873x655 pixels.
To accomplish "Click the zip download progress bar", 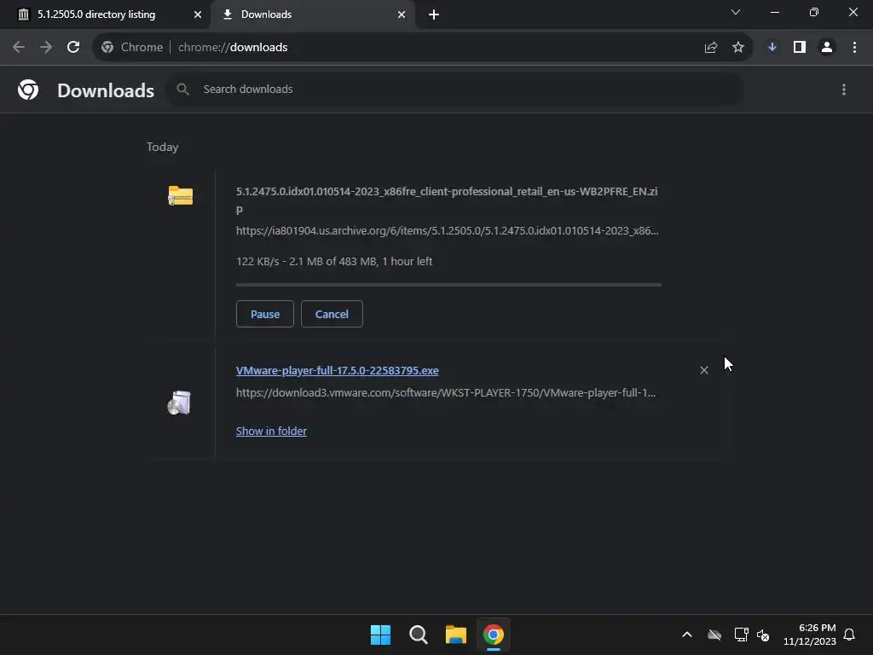I will [x=448, y=285].
